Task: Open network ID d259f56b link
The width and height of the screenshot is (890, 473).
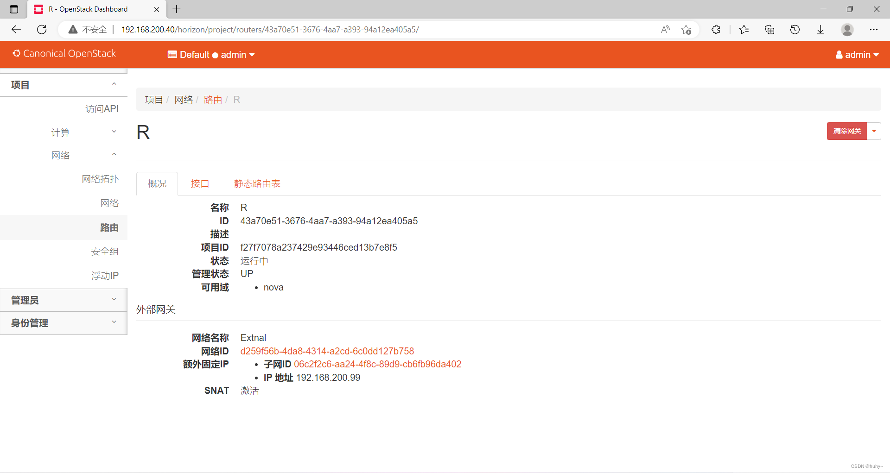Action: 327,351
